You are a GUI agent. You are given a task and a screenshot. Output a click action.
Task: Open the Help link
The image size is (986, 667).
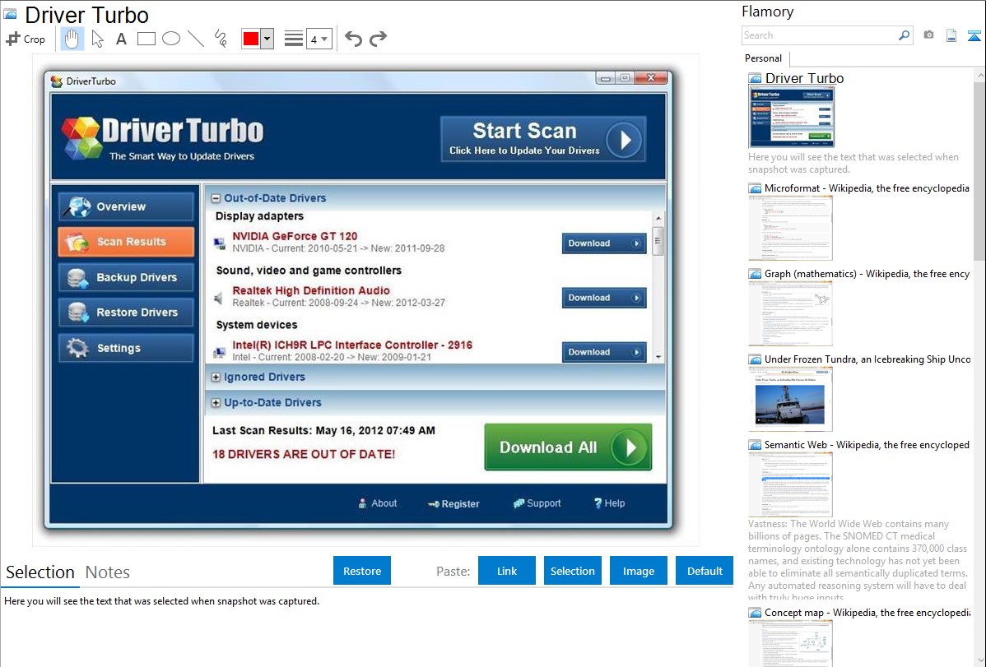coord(609,503)
